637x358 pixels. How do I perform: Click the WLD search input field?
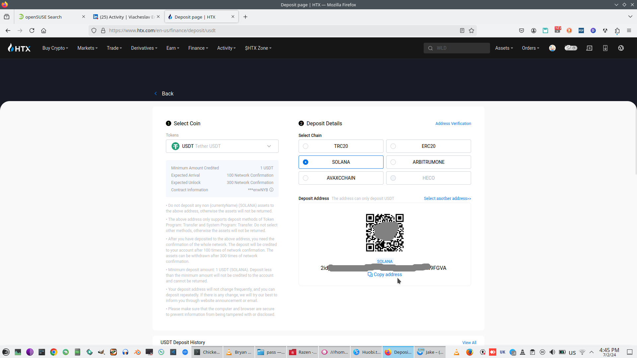(x=460, y=48)
